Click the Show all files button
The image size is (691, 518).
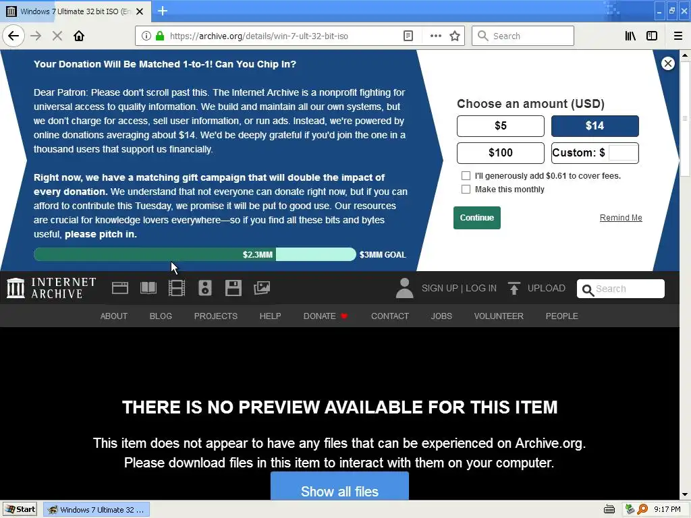tap(340, 486)
